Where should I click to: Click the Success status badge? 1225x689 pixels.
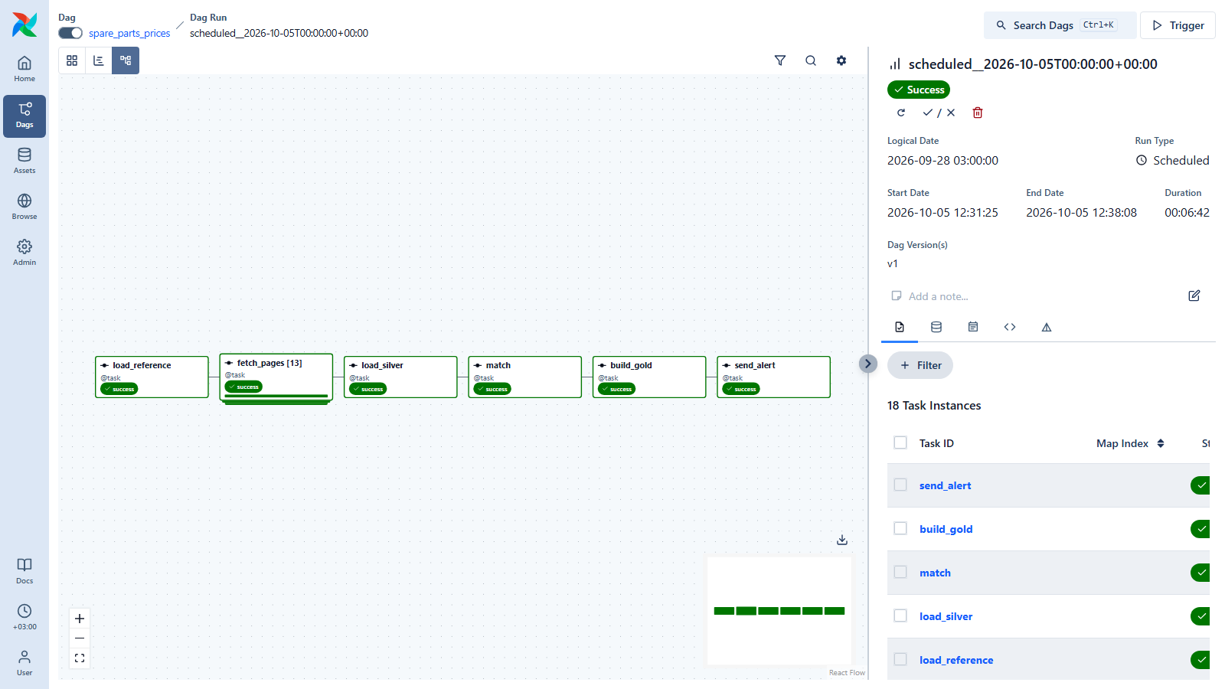coord(919,90)
